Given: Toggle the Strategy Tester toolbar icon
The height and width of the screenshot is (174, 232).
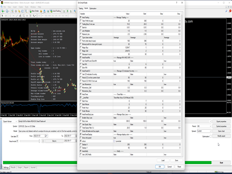Looking at the screenshot, I should coord(26,11).
